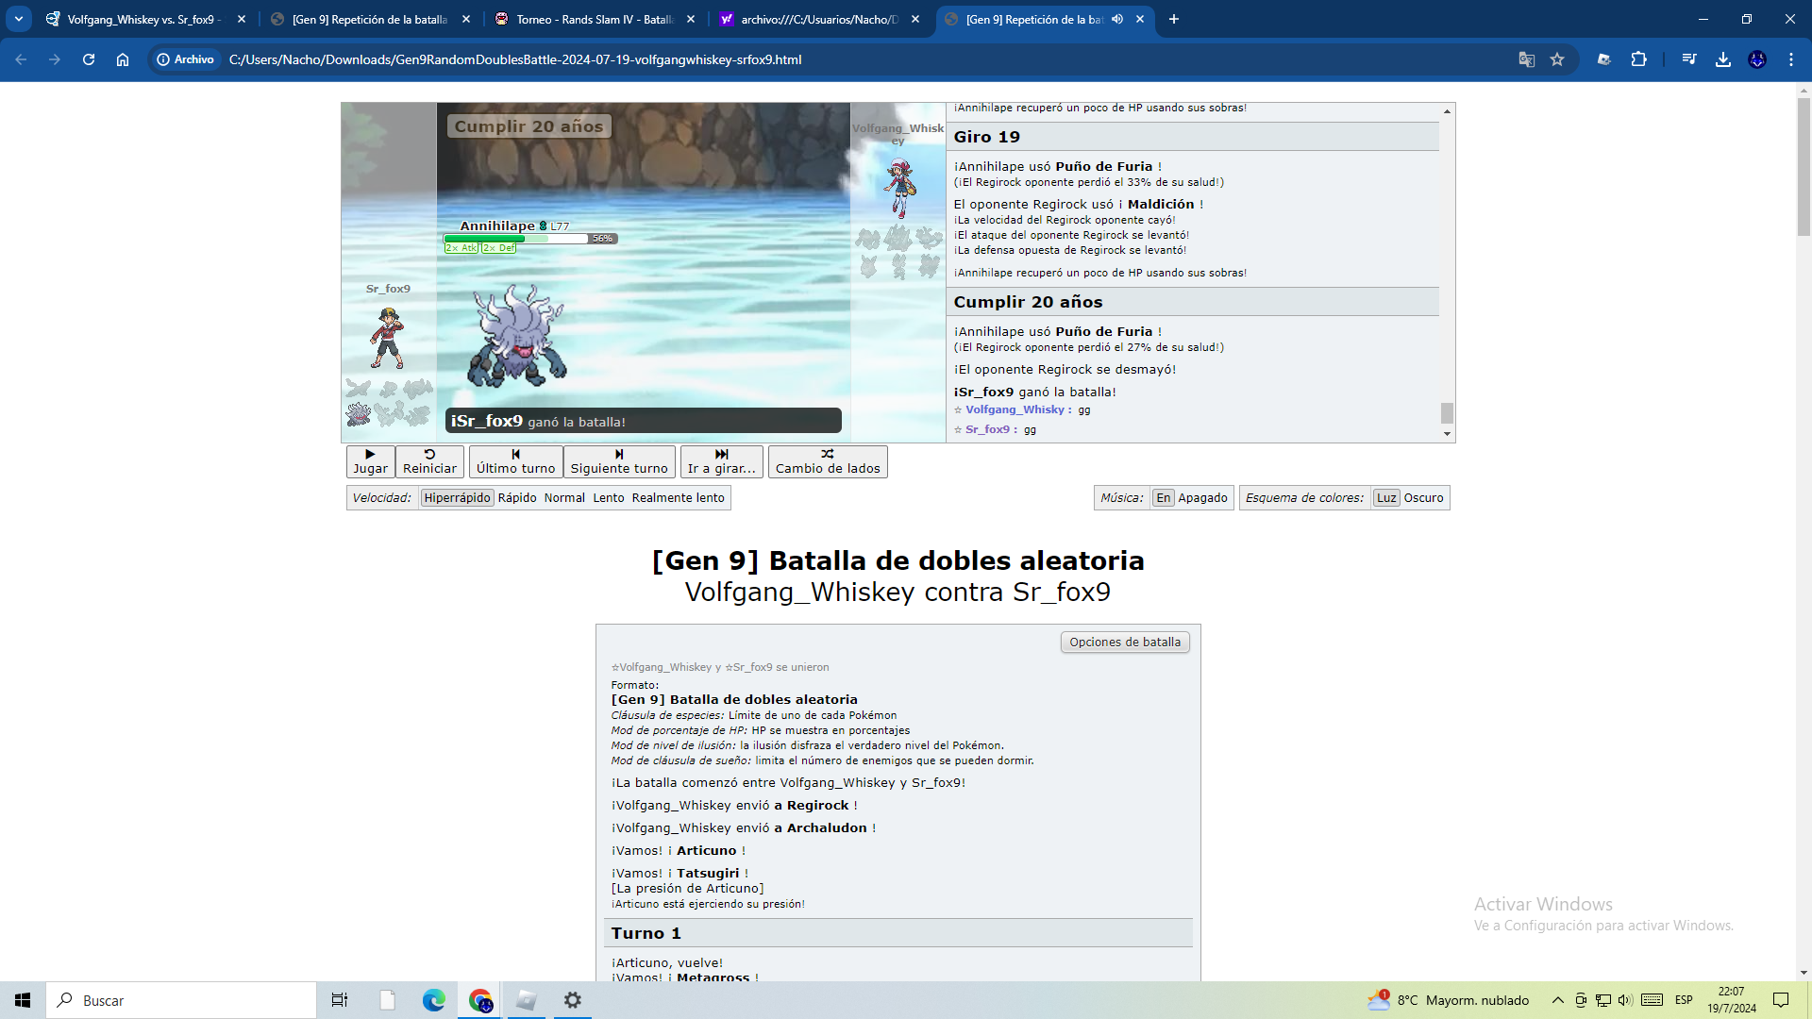Switch to archivo:///C:/Usuarios/Nacho tab
The image size is (1812, 1019).
point(819,19)
